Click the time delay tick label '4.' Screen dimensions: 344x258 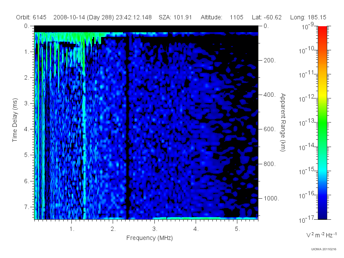(x=27, y=129)
